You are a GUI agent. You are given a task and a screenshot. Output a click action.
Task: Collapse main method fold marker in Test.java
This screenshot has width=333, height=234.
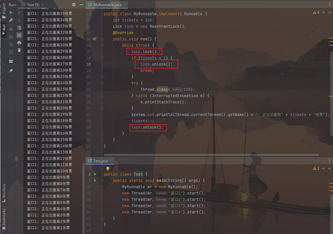click(102, 180)
